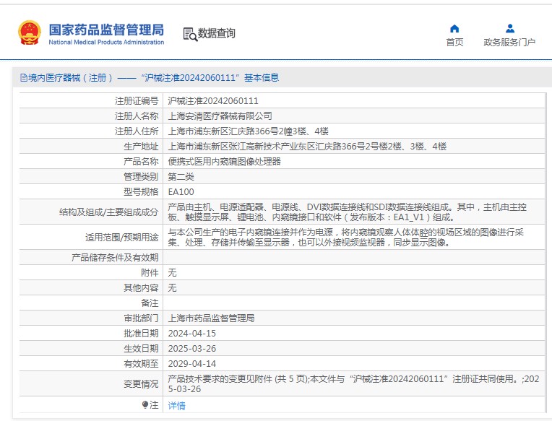Click the 注册证编号 row label

point(137,101)
